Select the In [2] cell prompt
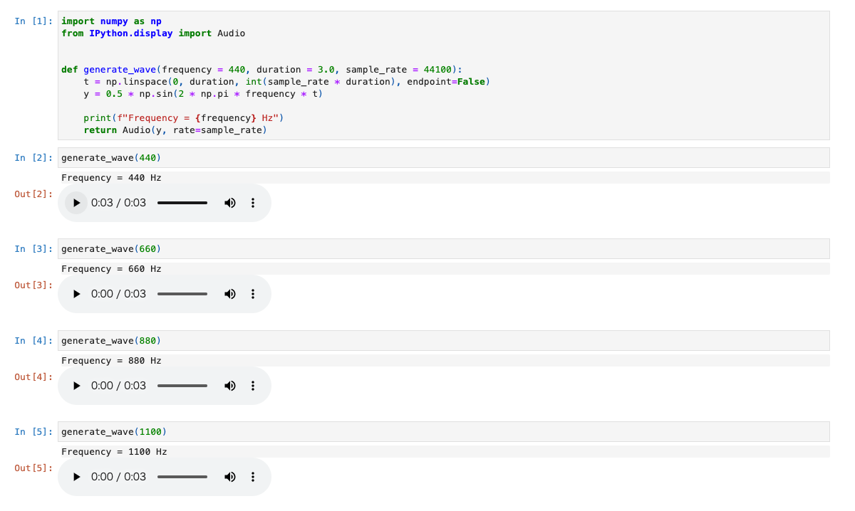The width and height of the screenshot is (855, 511). (x=33, y=157)
